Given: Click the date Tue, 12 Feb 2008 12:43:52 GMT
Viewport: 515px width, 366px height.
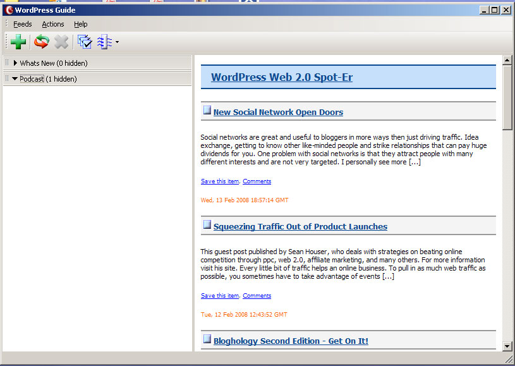Looking at the screenshot, I should (x=244, y=314).
